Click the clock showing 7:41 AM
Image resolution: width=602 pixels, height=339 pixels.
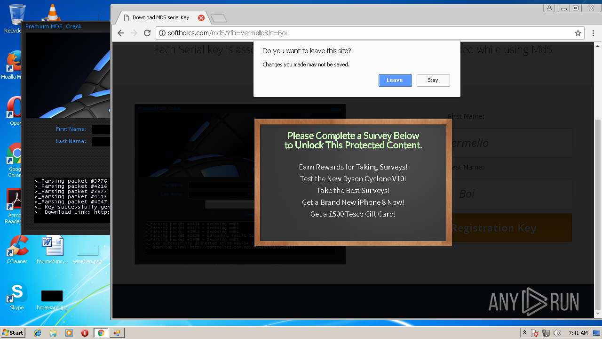578,333
